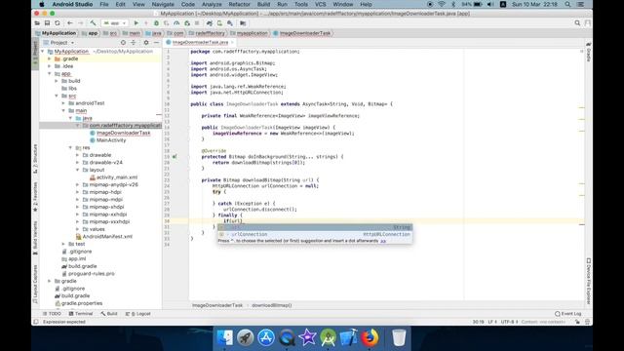Viewport: 624px width, 351px height.
Task: Click scroll-from-source target icon in Project panel
Action: pyautogui.click(x=123, y=43)
